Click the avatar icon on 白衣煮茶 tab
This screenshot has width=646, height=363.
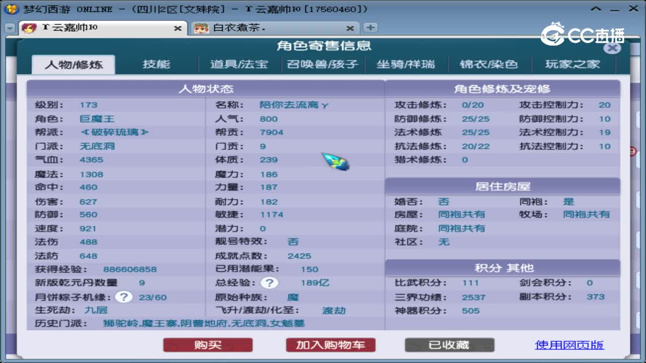(x=202, y=28)
